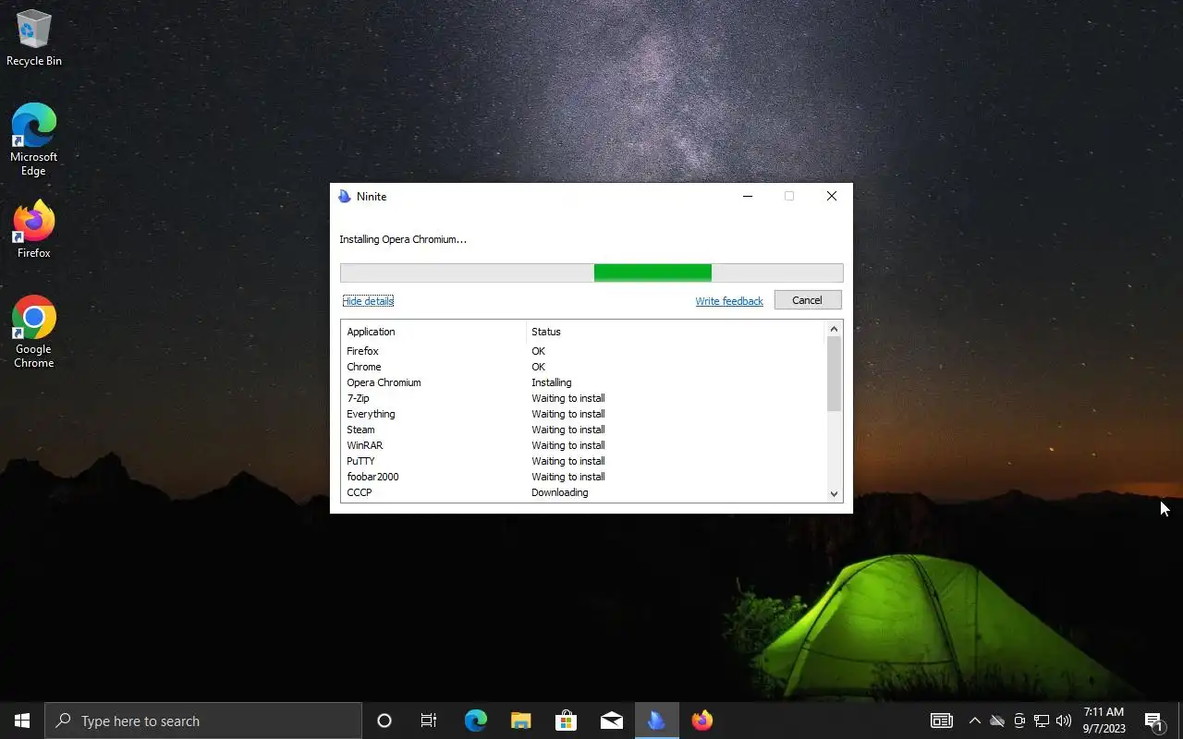Click the Ninite logo in the title bar
The image size is (1183, 739).
(345, 196)
